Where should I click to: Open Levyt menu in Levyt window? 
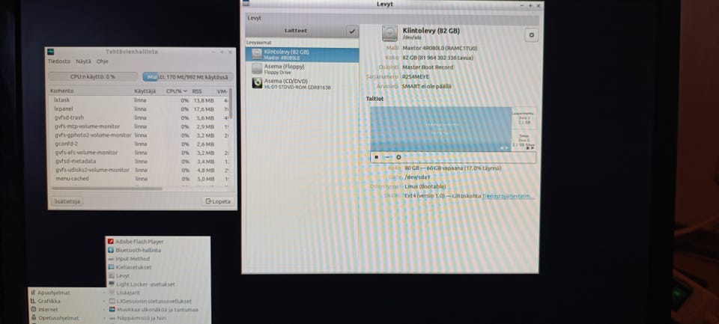click(x=255, y=18)
